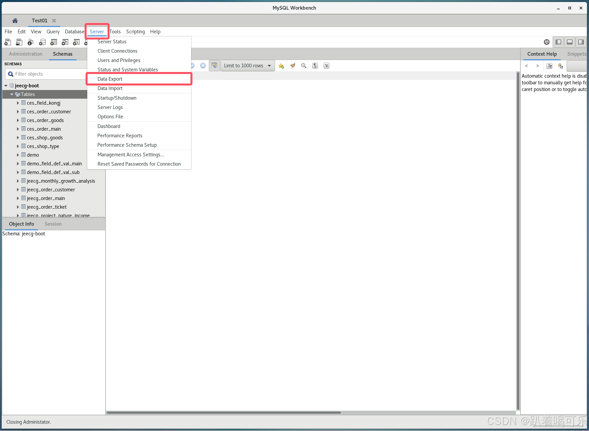Viewport: 589px width, 431px height.
Task: Create new view icon in toolbar
Action: pos(65,42)
